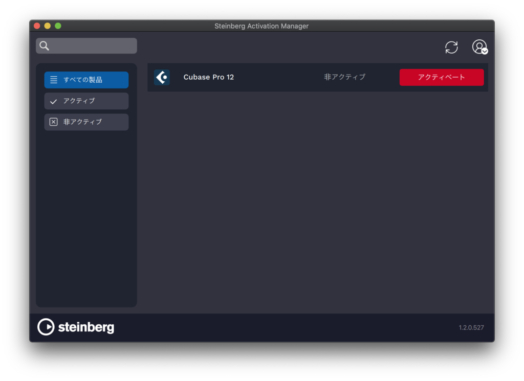This screenshot has height=381, width=524.
Task: Click the Cubase Pro 12 product icon
Action: [x=162, y=77]
